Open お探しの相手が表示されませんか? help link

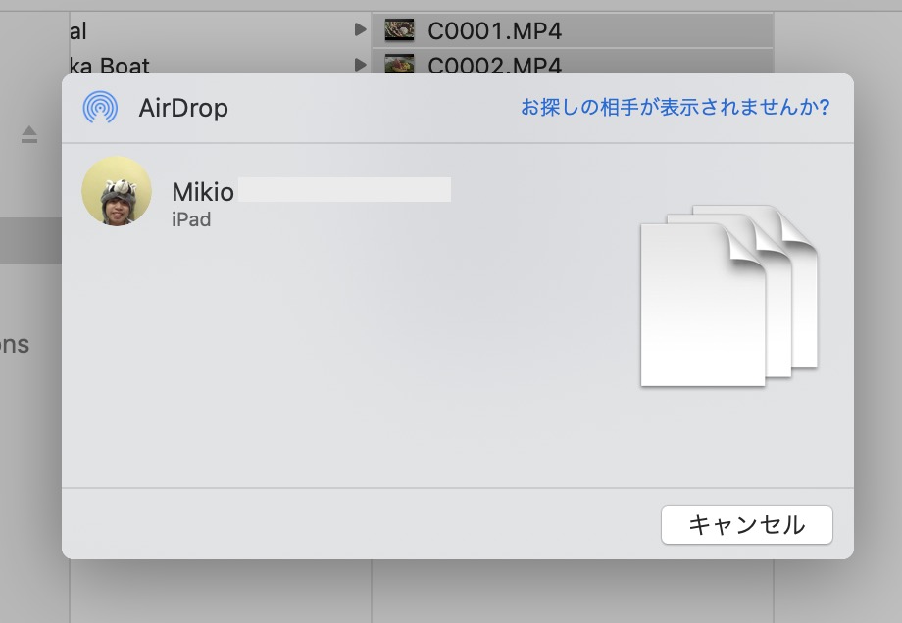coord(675,107)
